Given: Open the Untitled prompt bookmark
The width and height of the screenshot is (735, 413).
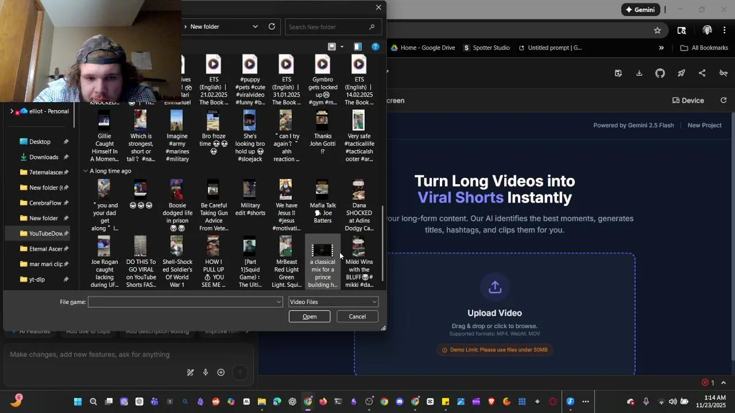Looking at the screenshot, I should [x=550, y=48].
